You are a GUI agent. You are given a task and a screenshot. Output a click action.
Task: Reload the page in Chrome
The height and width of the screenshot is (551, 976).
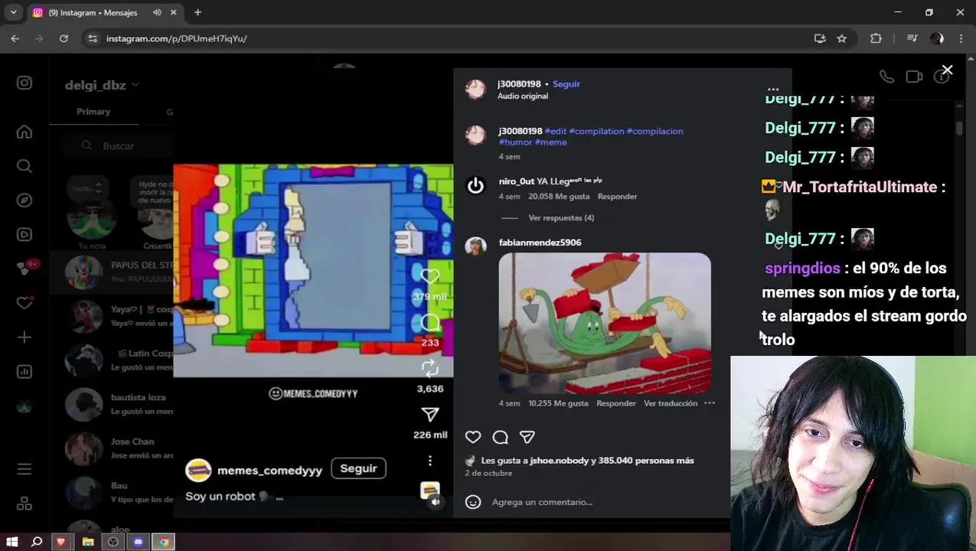(x=64, y=38)
